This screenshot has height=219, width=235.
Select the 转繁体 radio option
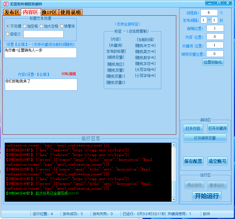click(62, 26)
